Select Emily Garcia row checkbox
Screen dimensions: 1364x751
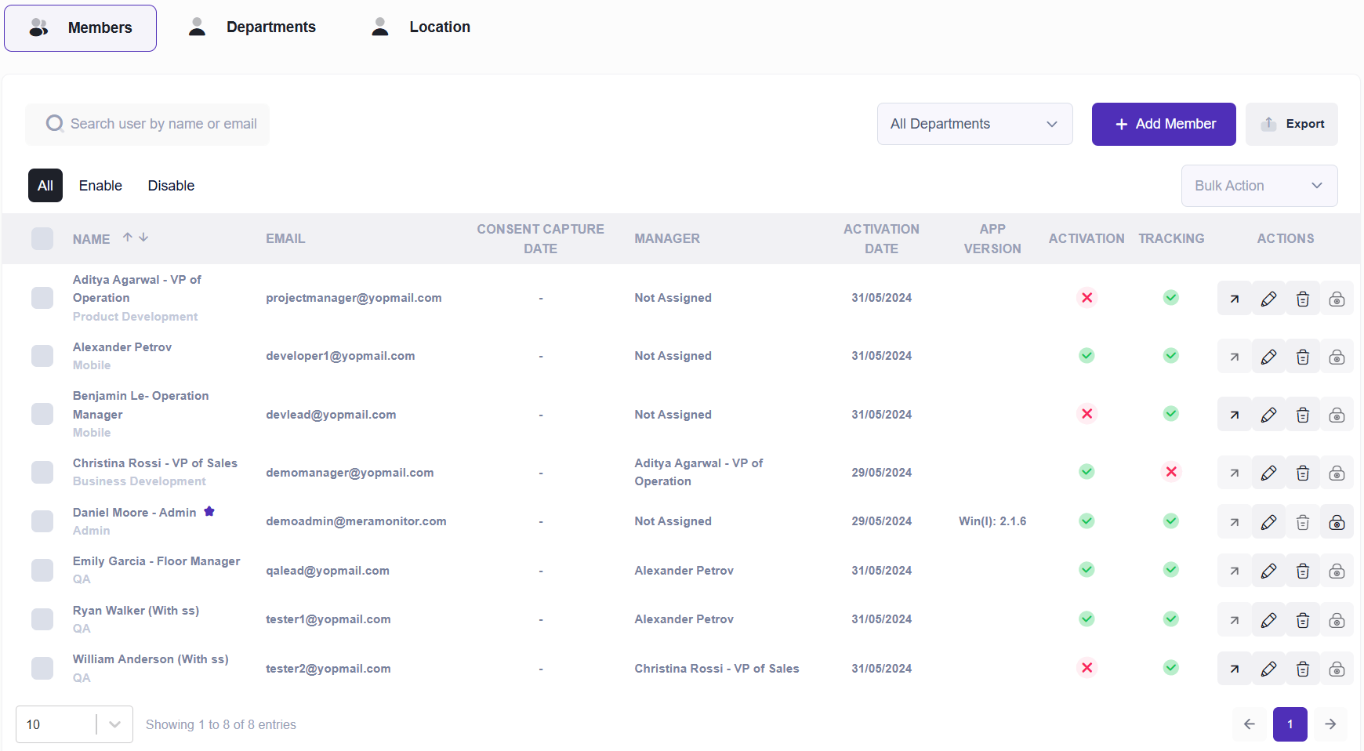[x=42, y=570]
